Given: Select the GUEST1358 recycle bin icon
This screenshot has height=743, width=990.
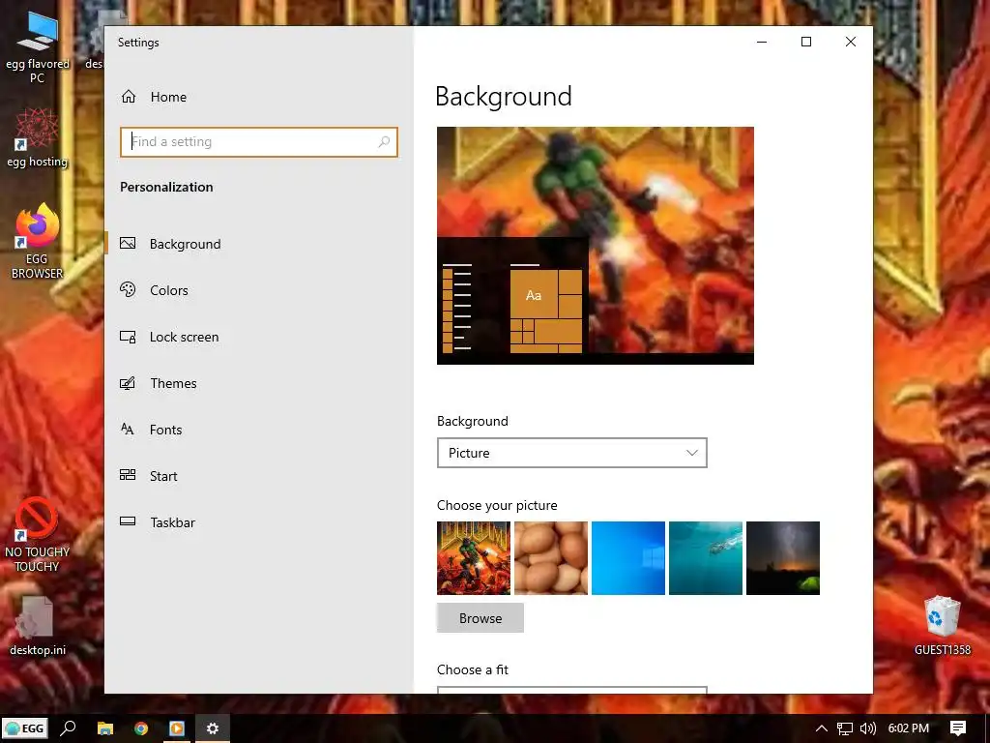Looking at the screenshot, I should 942,626.
